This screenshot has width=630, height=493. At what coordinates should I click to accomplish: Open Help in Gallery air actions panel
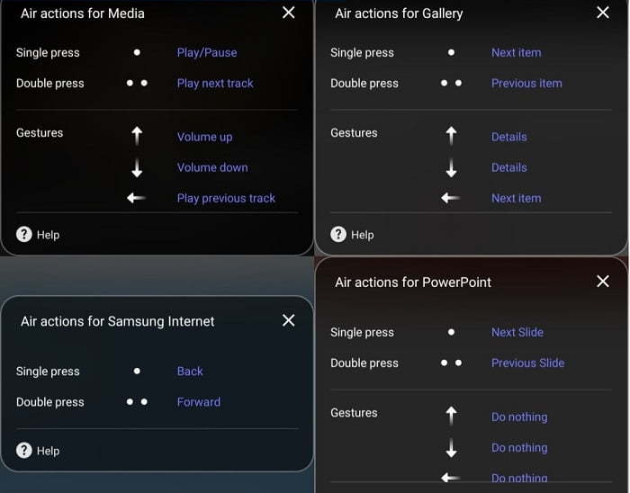click(x=352, y=235)
